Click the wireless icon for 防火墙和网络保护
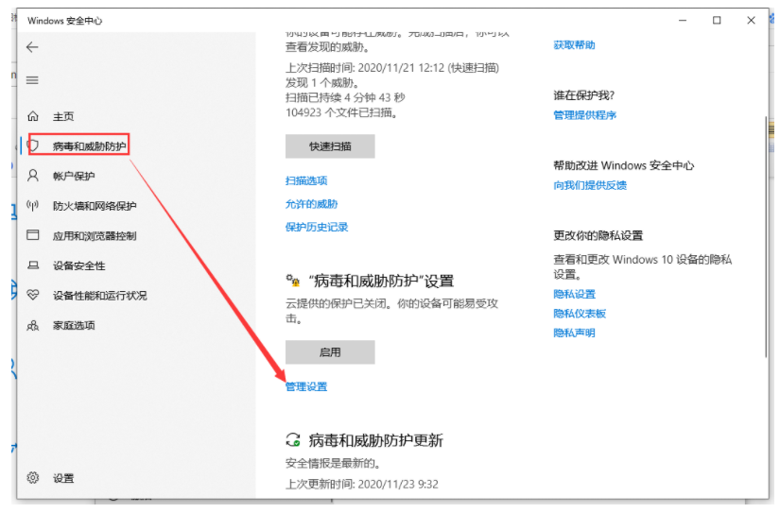This screenshot has height=513, width=780. (33, 205)
